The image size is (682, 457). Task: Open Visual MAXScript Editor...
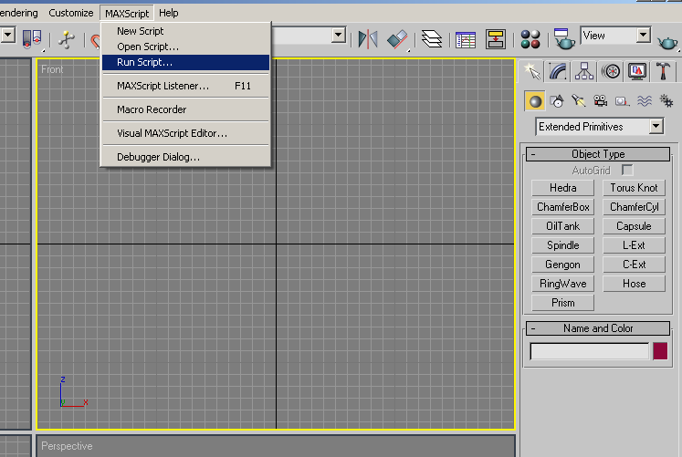click(x=185, y=133)
